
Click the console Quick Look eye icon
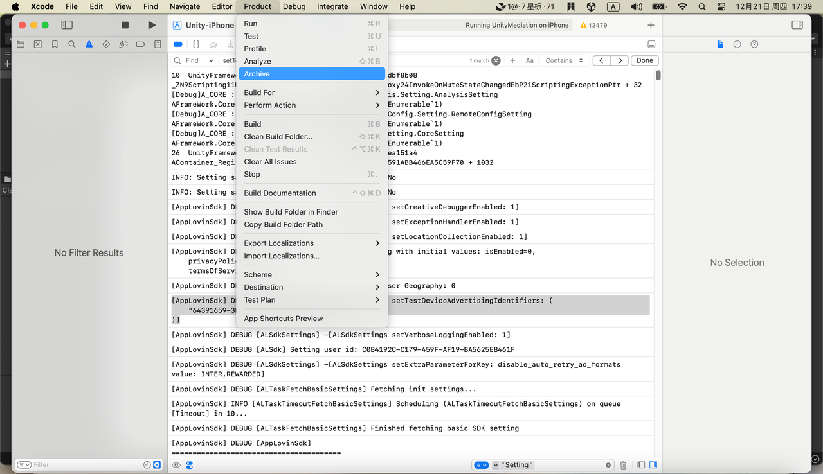click(176, 465)
